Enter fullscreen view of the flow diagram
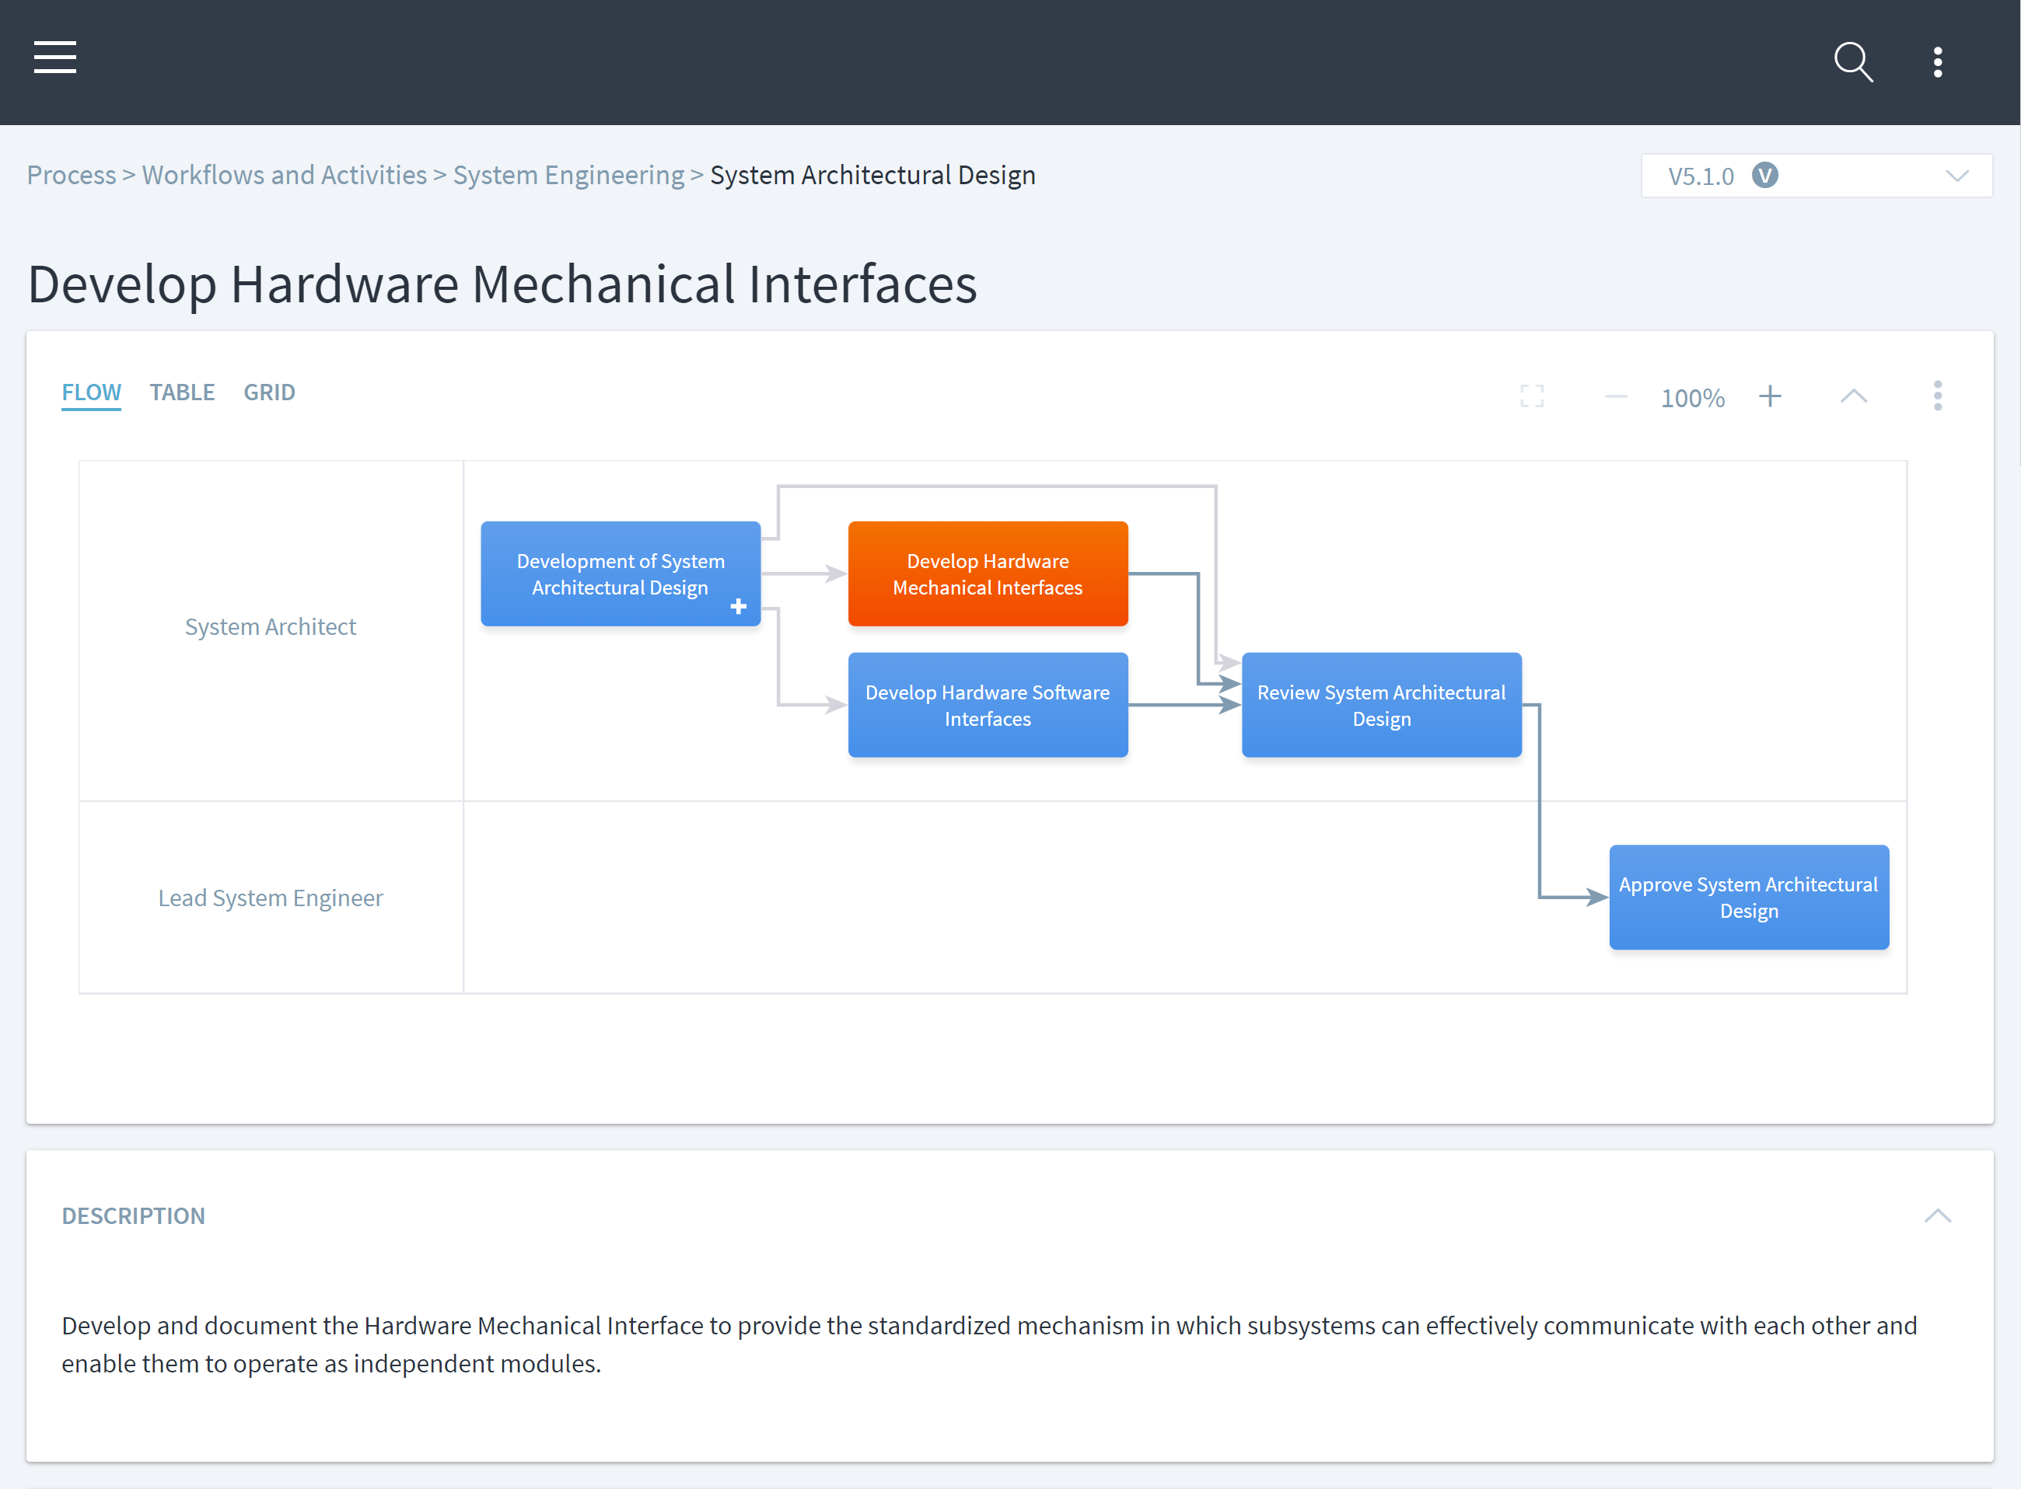The width and height of the screenshot is (2021, 1489). pos(1530,396)
